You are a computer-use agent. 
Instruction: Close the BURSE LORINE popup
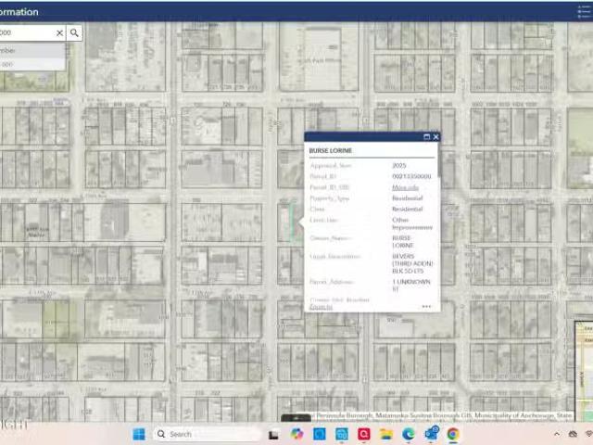point(436,137)
